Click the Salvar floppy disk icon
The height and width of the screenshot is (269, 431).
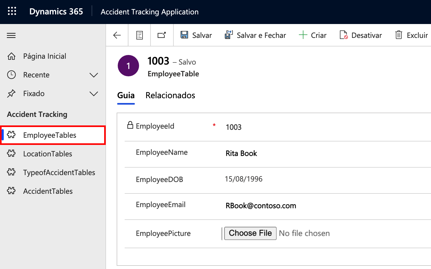(184, 35)
